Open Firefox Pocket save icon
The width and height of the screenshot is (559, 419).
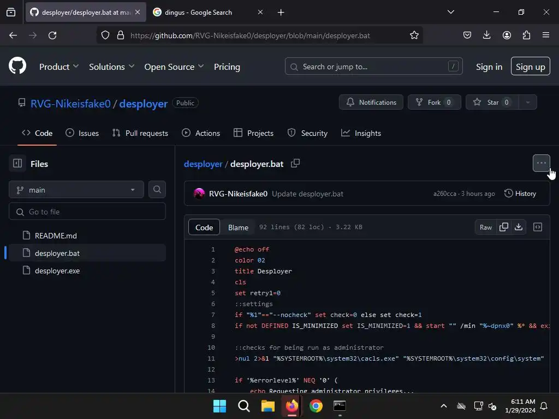tap(467, 35)
